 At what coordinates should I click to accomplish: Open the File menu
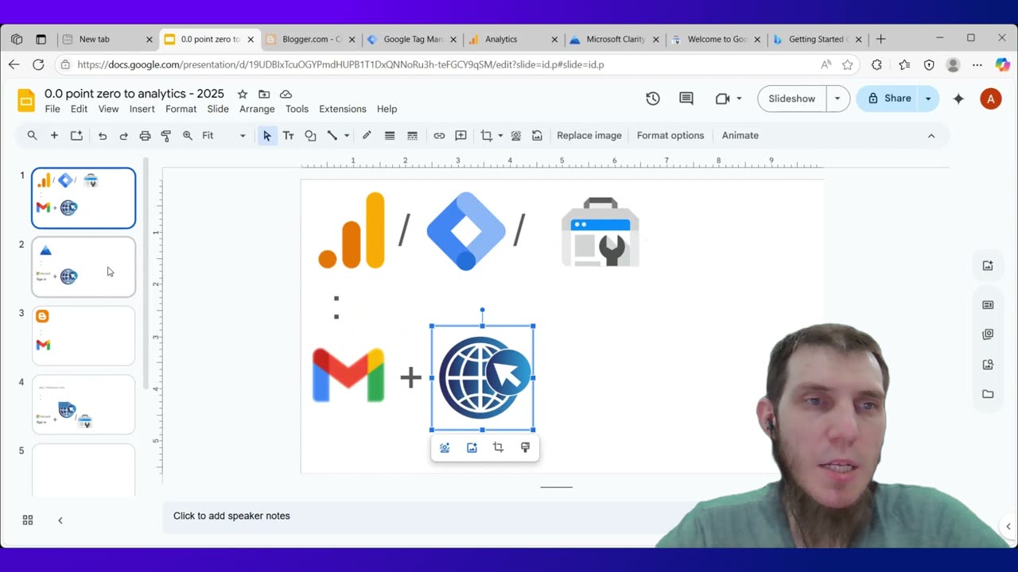(52, 109)
